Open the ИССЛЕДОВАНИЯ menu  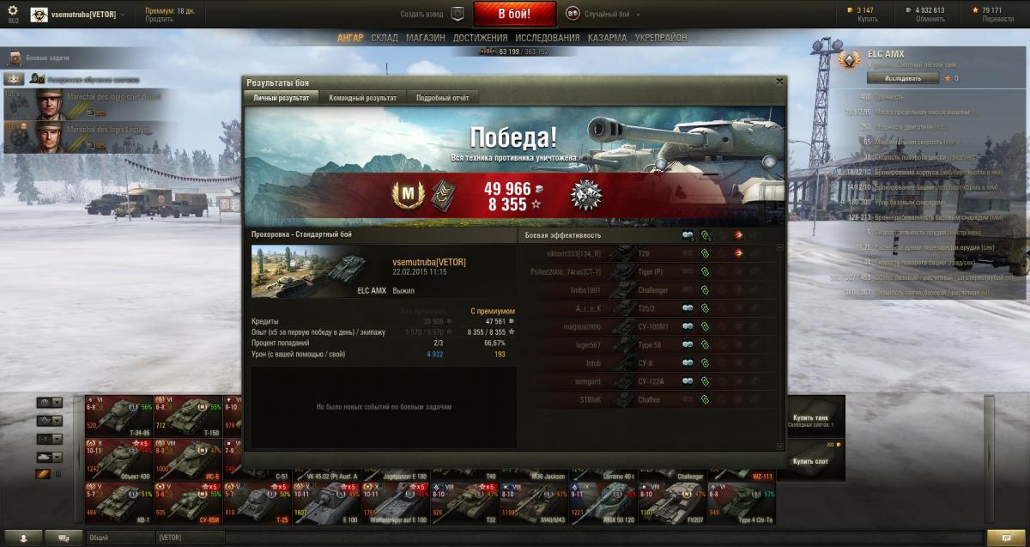click(x=548, y=38)
